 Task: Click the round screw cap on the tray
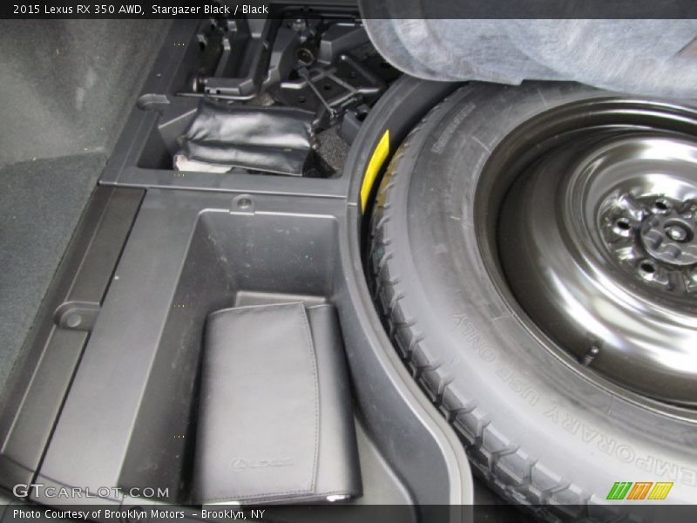243,204
